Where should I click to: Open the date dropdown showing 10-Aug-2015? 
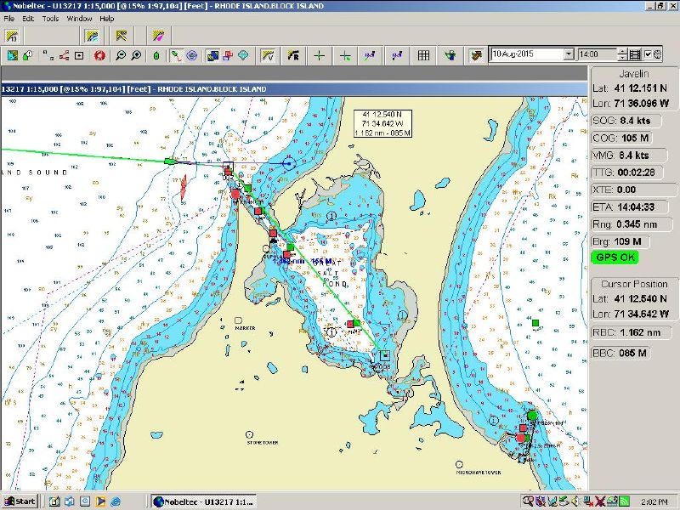click(x=569, y=54)
